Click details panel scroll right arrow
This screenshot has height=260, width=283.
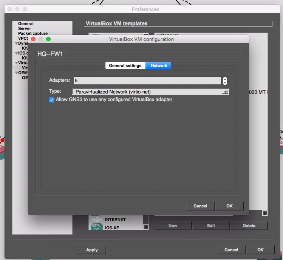(264, 213)
